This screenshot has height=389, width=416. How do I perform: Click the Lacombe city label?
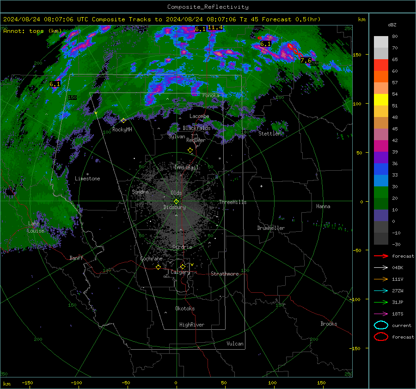[x=199, y=116]
